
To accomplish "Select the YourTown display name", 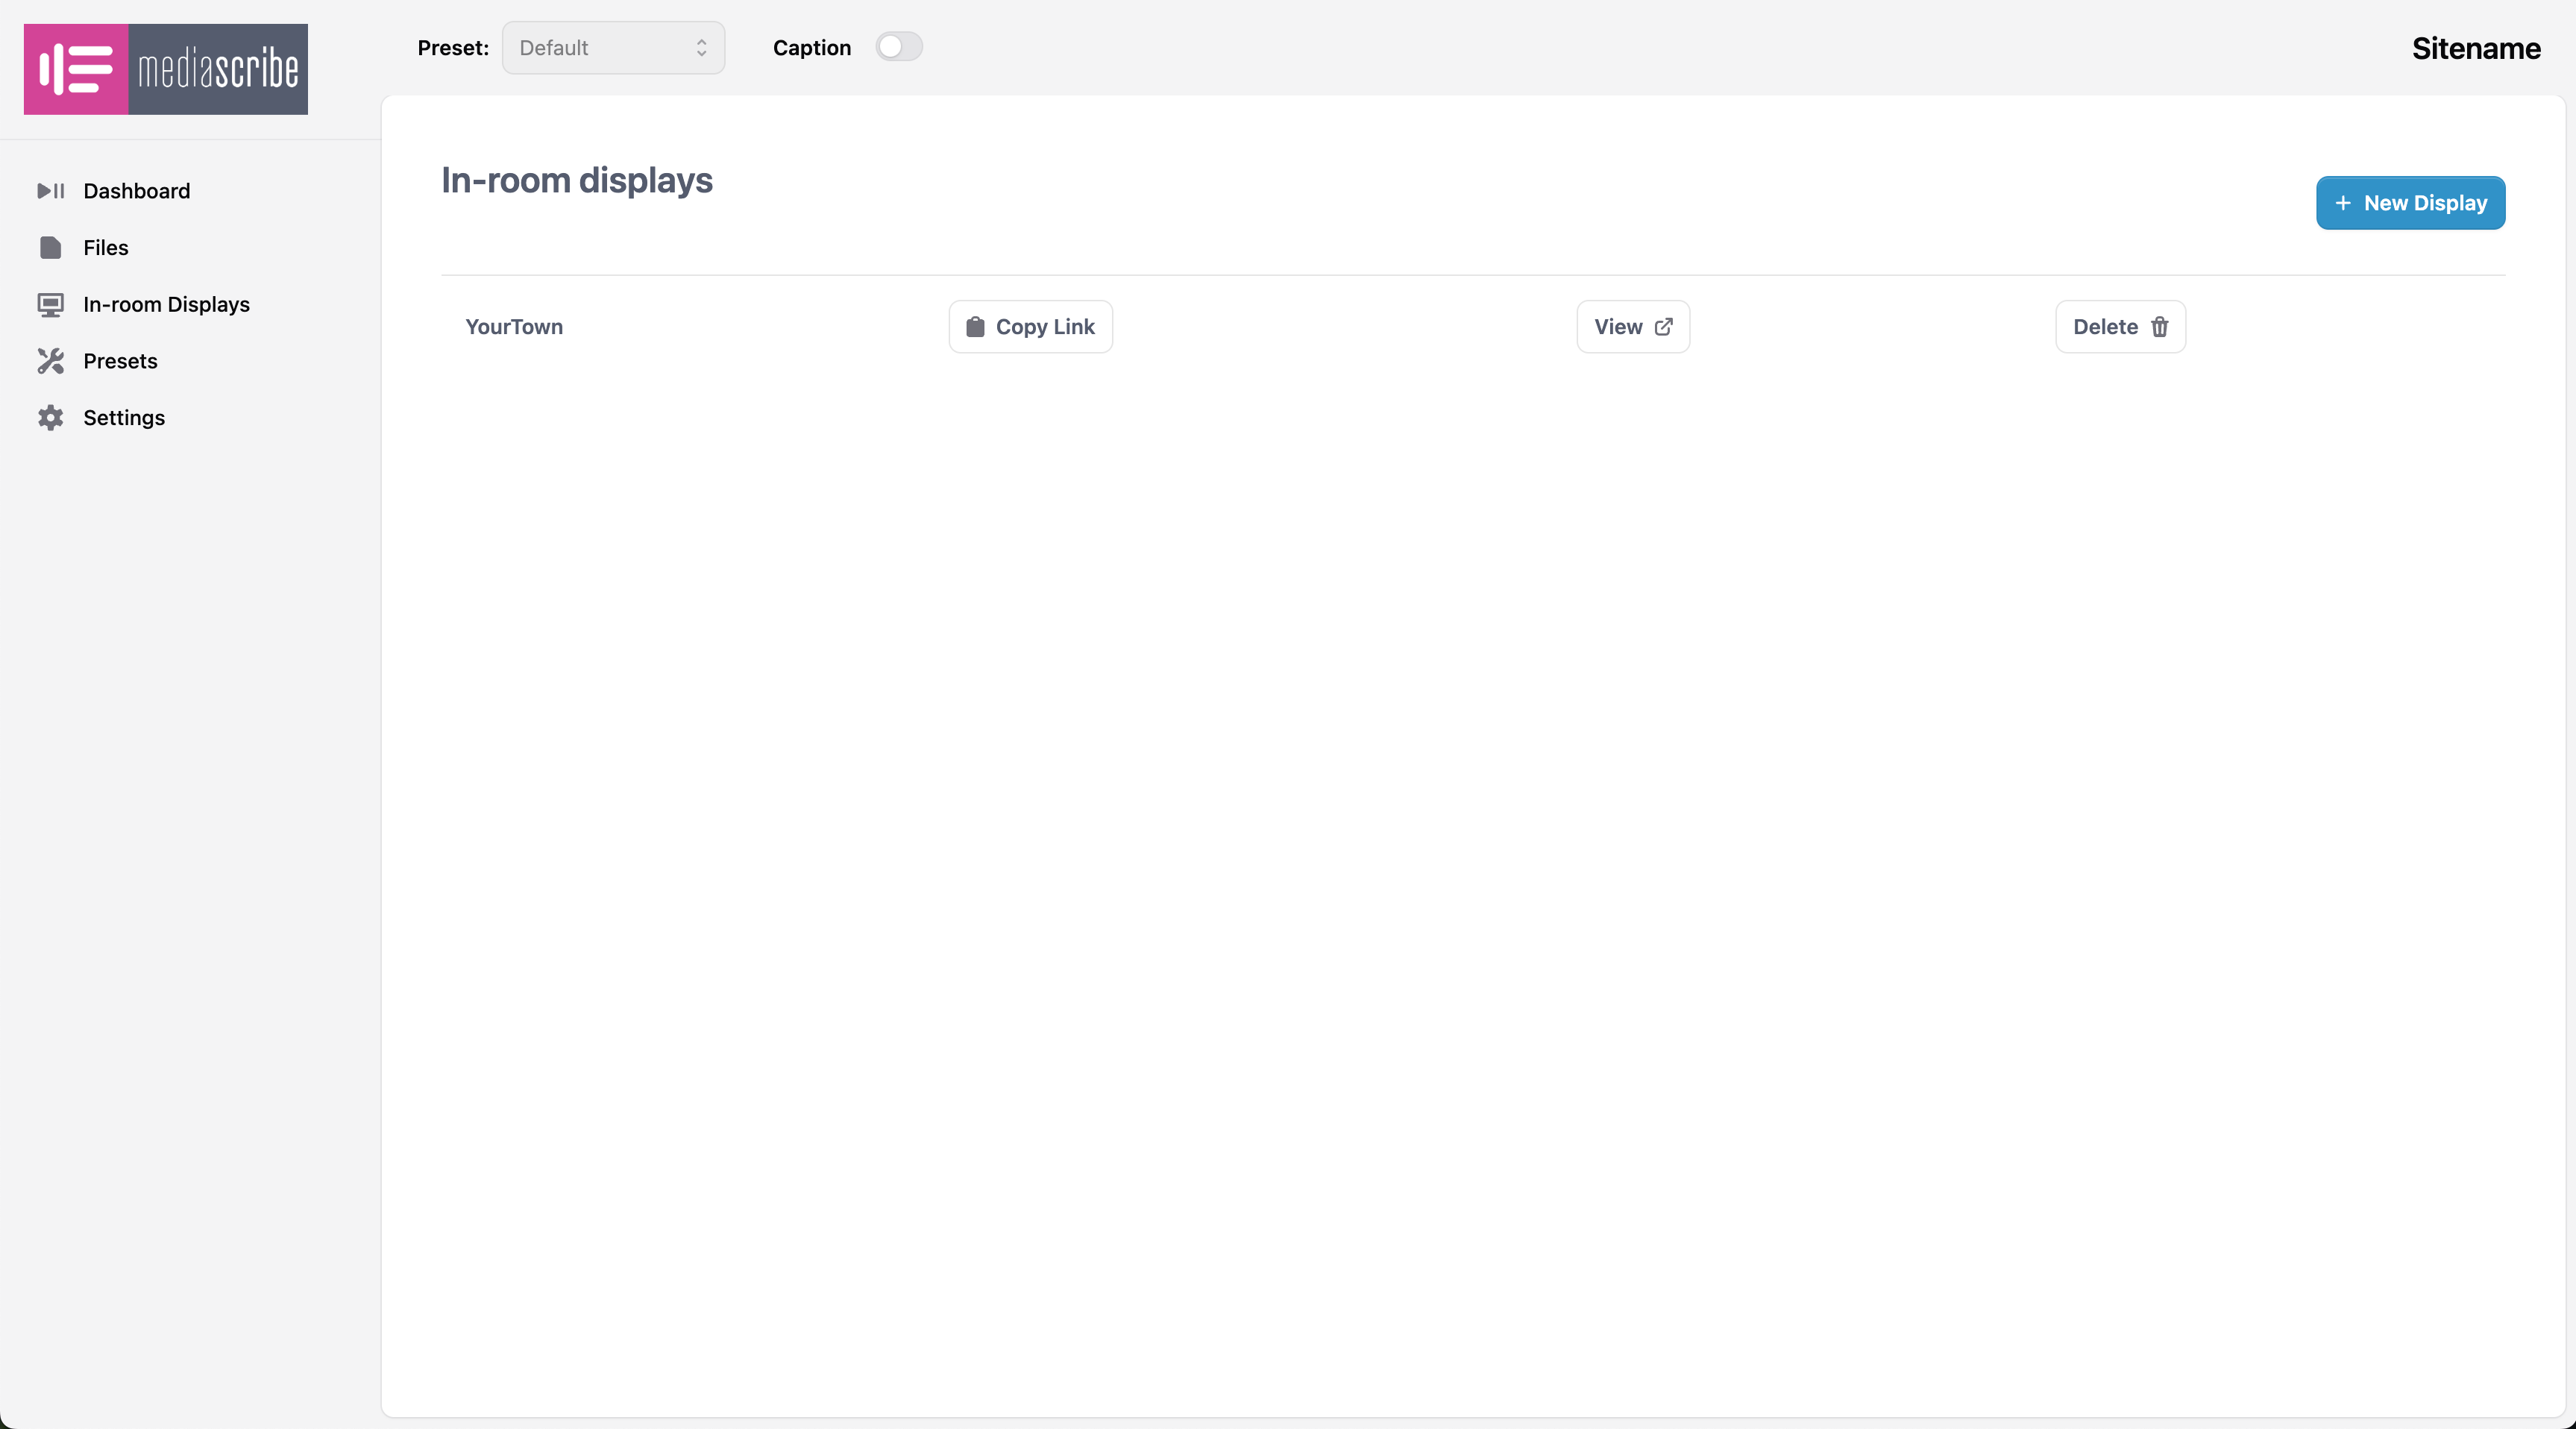I will point(514,327).
